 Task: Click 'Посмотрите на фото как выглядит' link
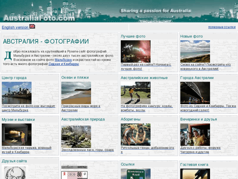coord(28,108)
